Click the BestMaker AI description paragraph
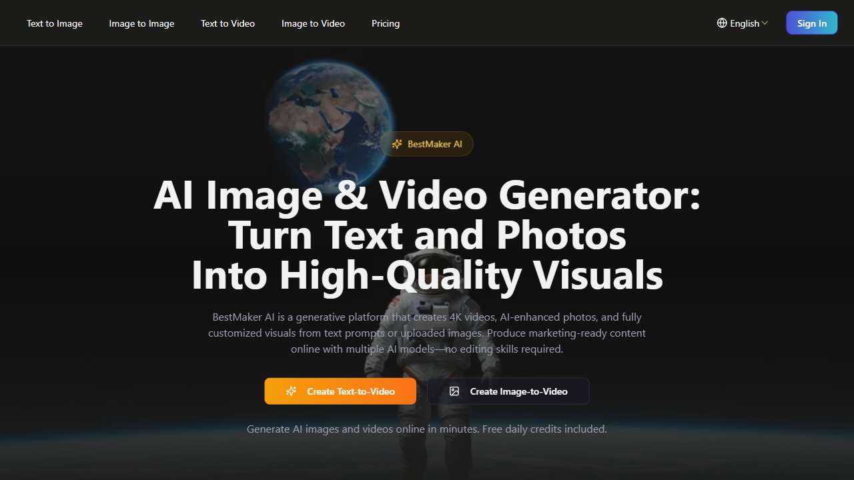 tap(427, 333)
